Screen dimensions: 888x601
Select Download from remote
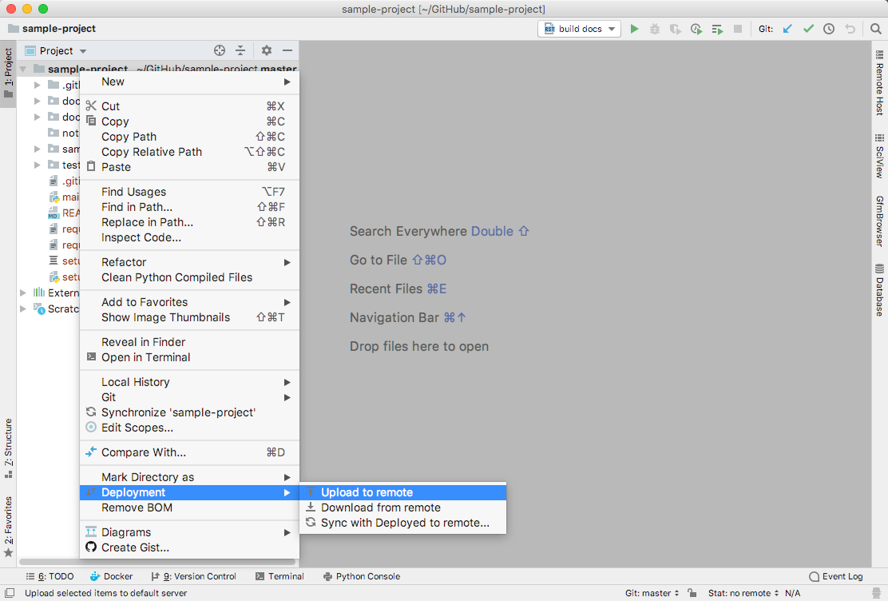pyautogui.click(x=402, y=507)
